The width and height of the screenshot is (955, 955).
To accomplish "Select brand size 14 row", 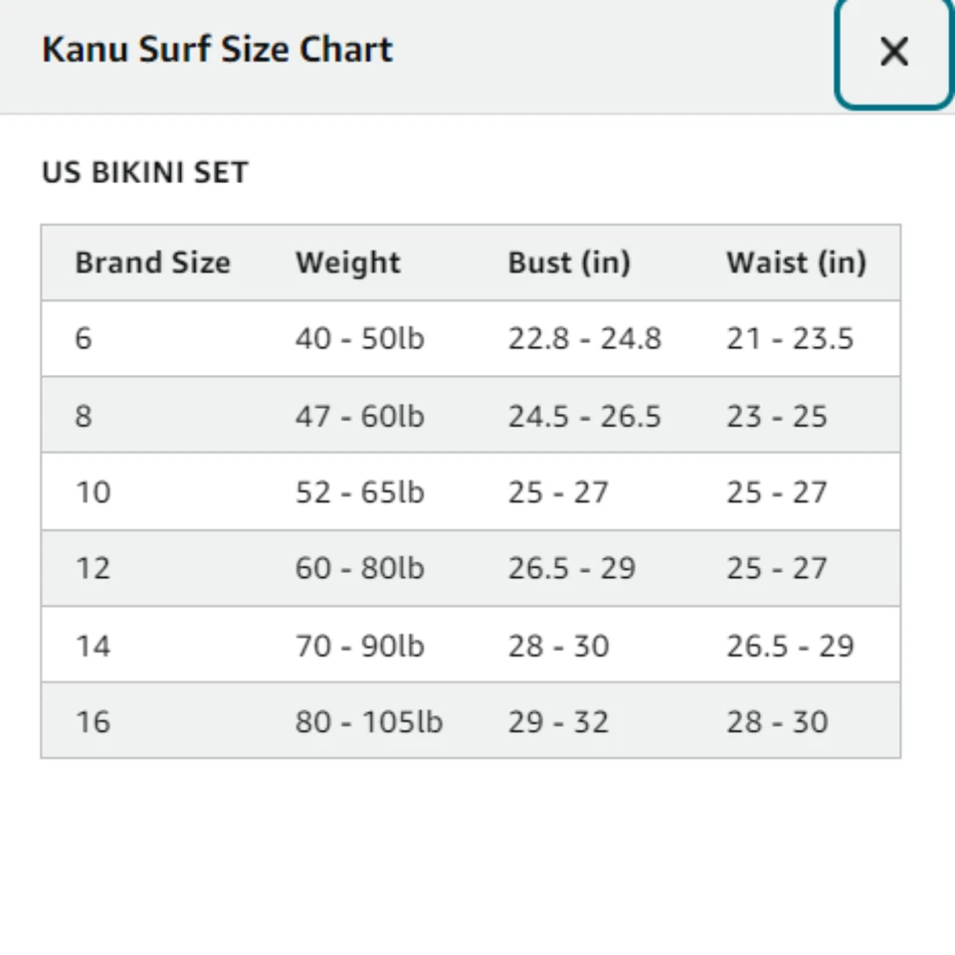I will (x=89, y=645).
